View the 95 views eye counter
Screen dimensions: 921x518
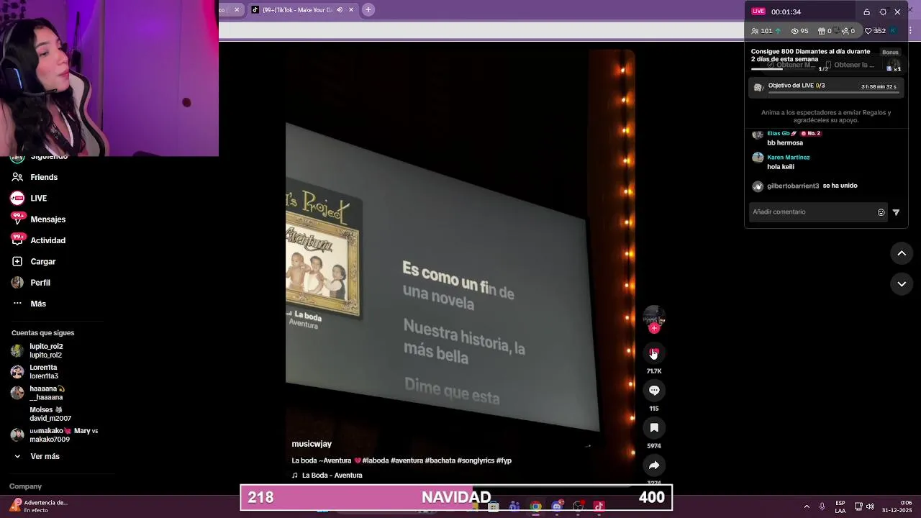pos(799,31)
